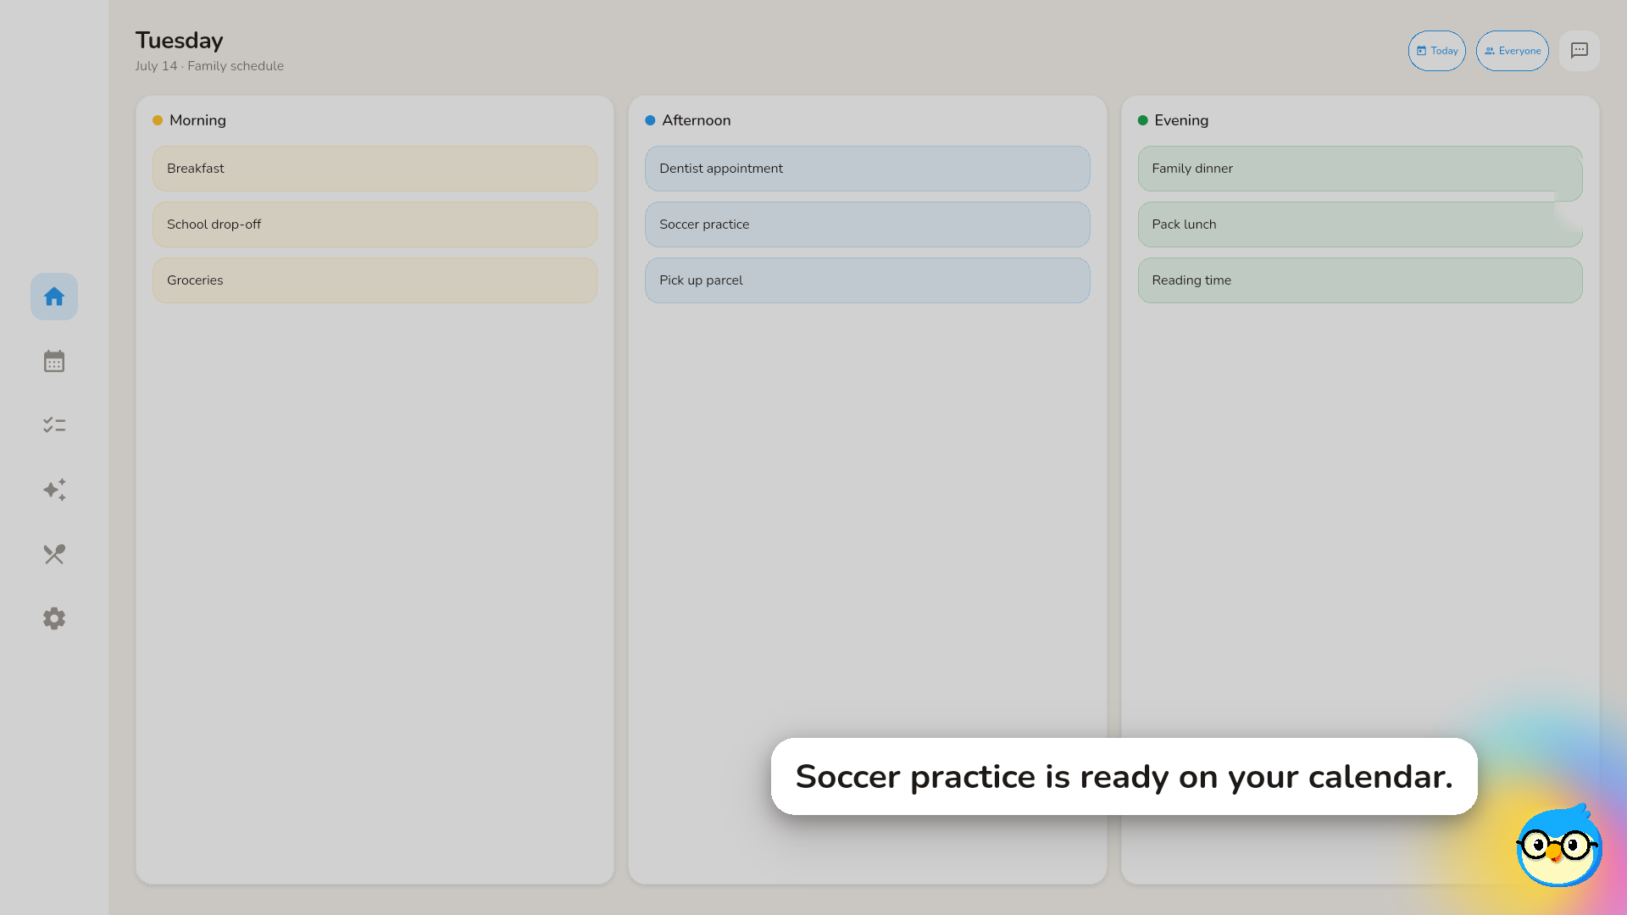Select the School drop-off event
The height and width of the screenshot is (915, 1627).
click(x=375, y=225)
